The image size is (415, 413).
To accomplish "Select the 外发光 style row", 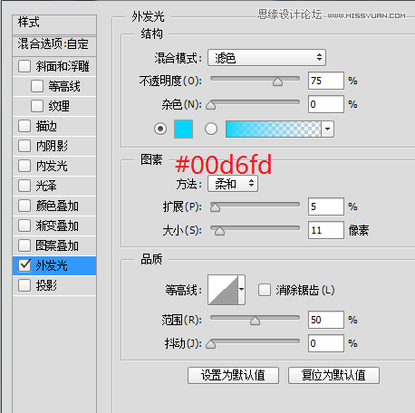I will tap(54, 265).
